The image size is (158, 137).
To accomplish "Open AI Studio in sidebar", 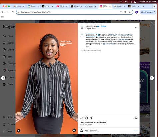I will pyautogui.click(x=9, y=117).
